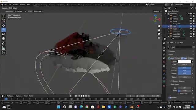Image resolution: width=196 pixels, height=110 pixels.
Task: Activate the Measure tool
Action: point(3,48)
